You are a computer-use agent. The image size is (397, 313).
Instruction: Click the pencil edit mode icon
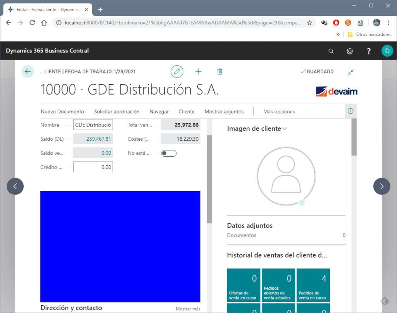coord(177,71)
